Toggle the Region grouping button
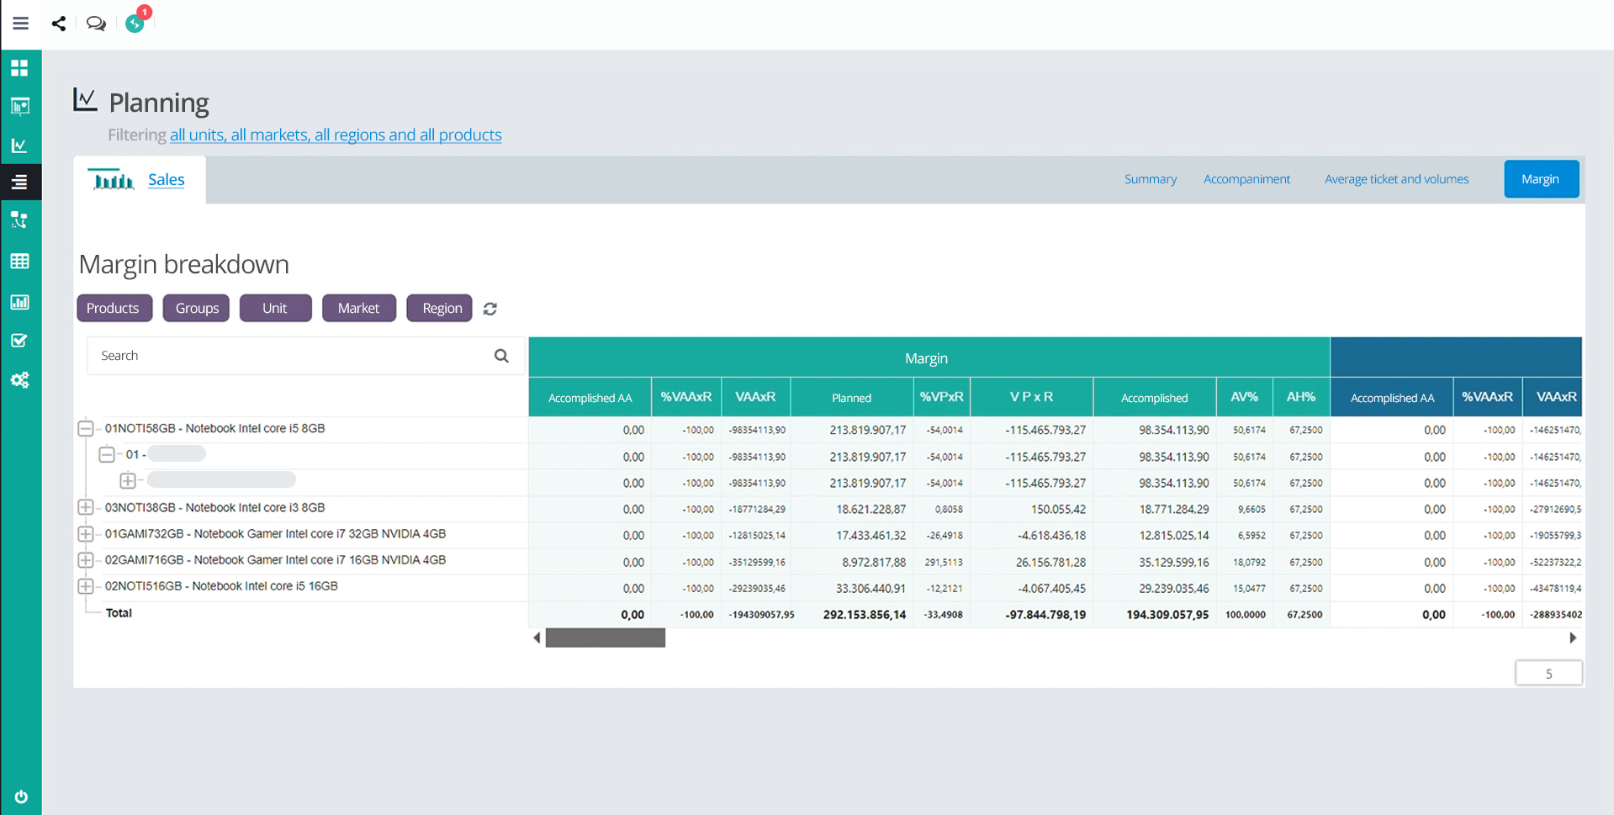The height and width of the screenshot is (815, 1614). (x=440, y=308)
